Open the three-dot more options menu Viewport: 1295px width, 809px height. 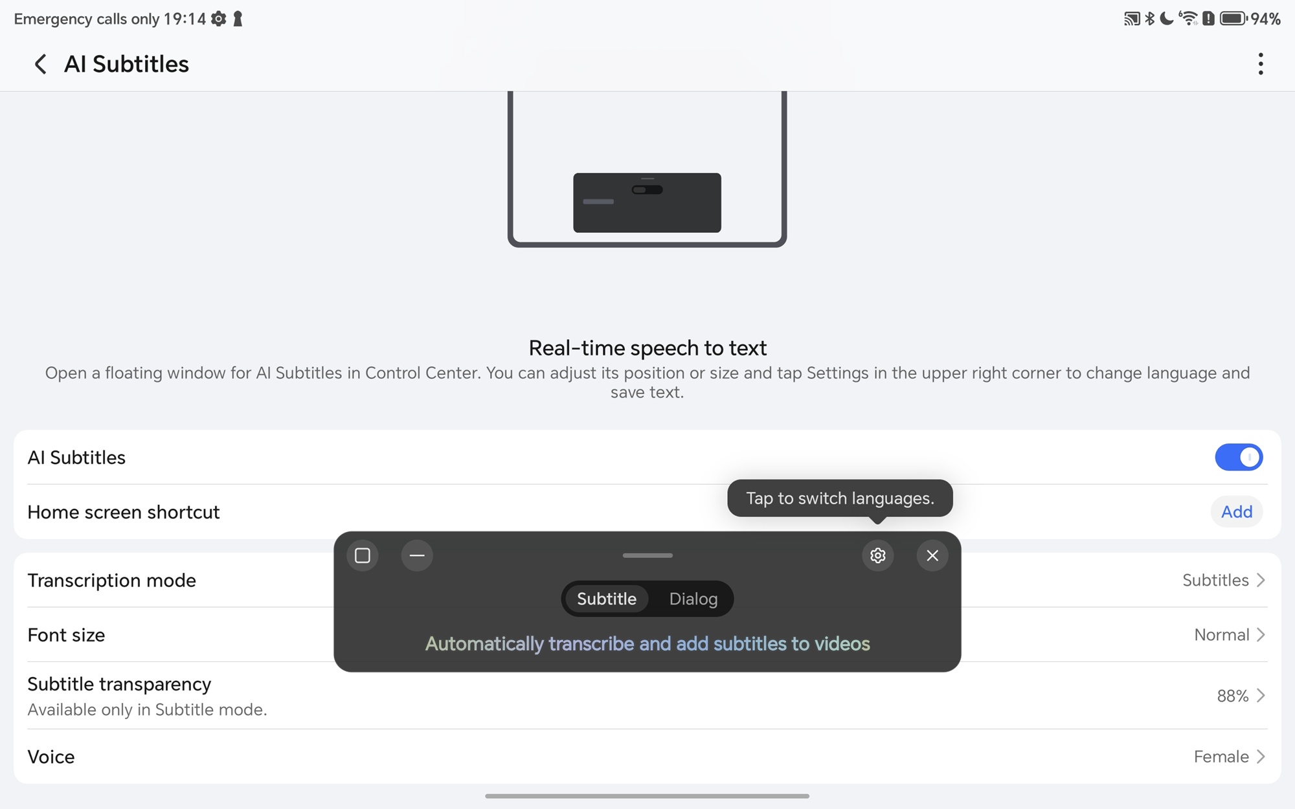coord(1260,64)
